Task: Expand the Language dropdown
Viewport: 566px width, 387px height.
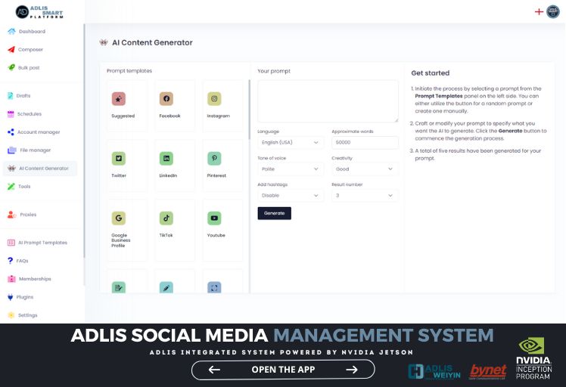Action: (x=291, y=142)
